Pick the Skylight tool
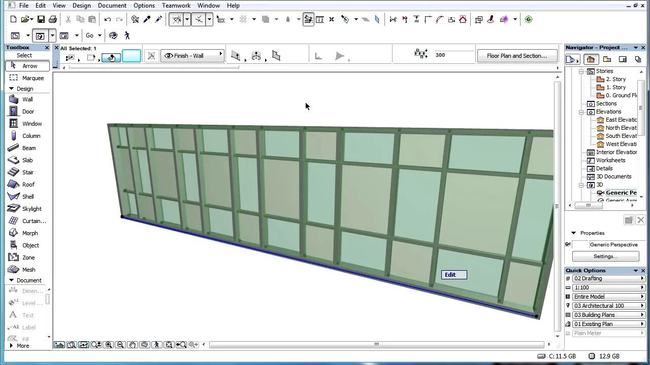 coord(31,209)
